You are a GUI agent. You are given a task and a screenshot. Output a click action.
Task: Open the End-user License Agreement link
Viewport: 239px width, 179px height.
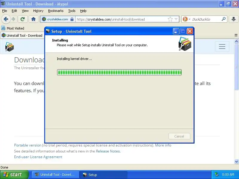(38, 157)
